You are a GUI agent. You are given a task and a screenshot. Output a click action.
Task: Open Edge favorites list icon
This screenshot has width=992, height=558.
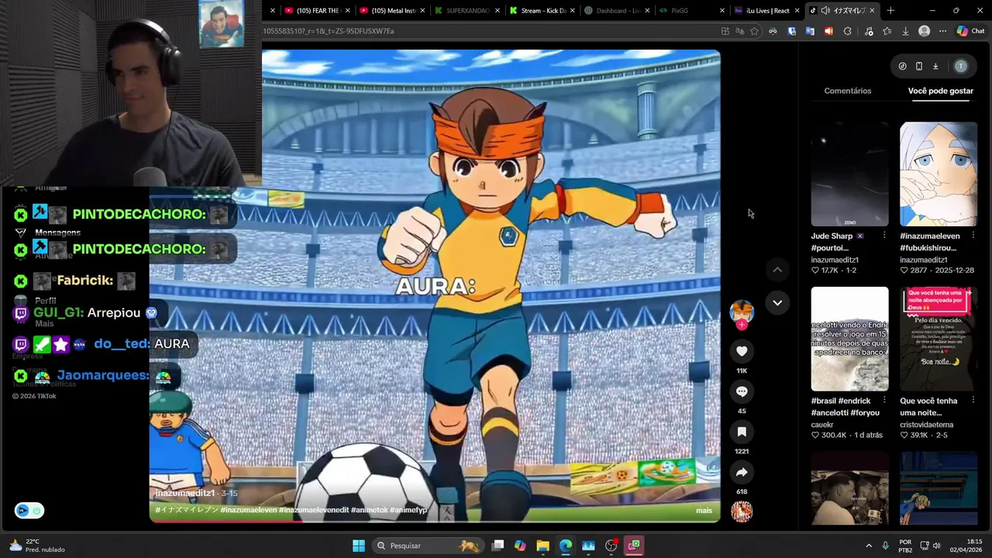[x=887, y=31]
